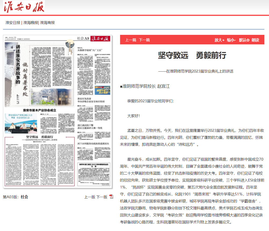Click the paragraph beginning 孟夏之日，万物并秀
Image resolution: width=269 pixels, height=231 pixels.
pyautogui.click(x=192, y=138)
